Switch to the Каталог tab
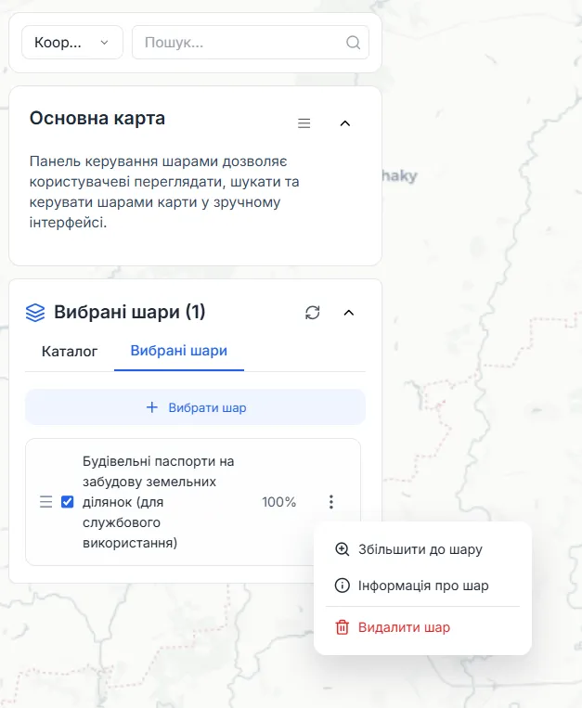Viewport: 582px width, 708px height. (70, 352)
